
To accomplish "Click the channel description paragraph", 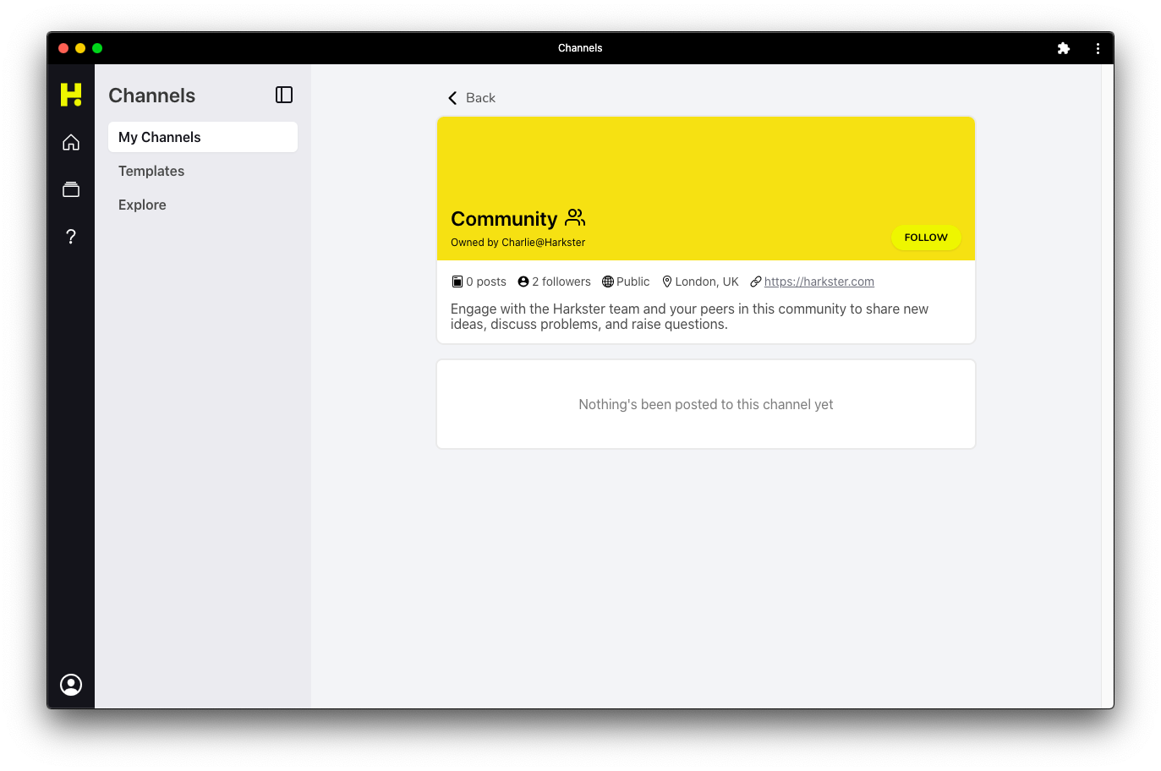I will tap(690, 317).
